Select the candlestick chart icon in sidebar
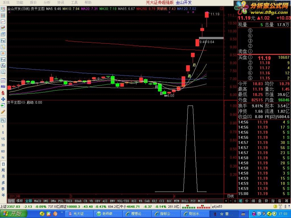Viewport: 291px width, 218px height. coord(3,28)
